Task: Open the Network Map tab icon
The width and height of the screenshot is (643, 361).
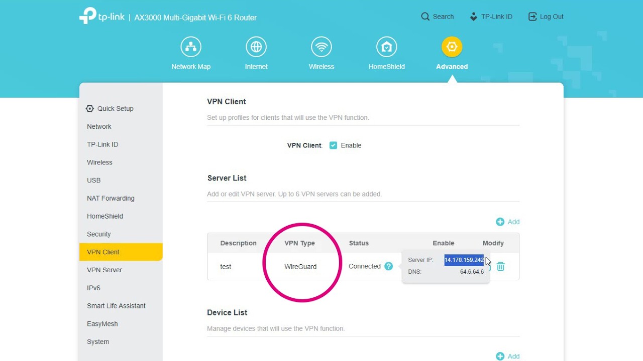Action: 191,47
